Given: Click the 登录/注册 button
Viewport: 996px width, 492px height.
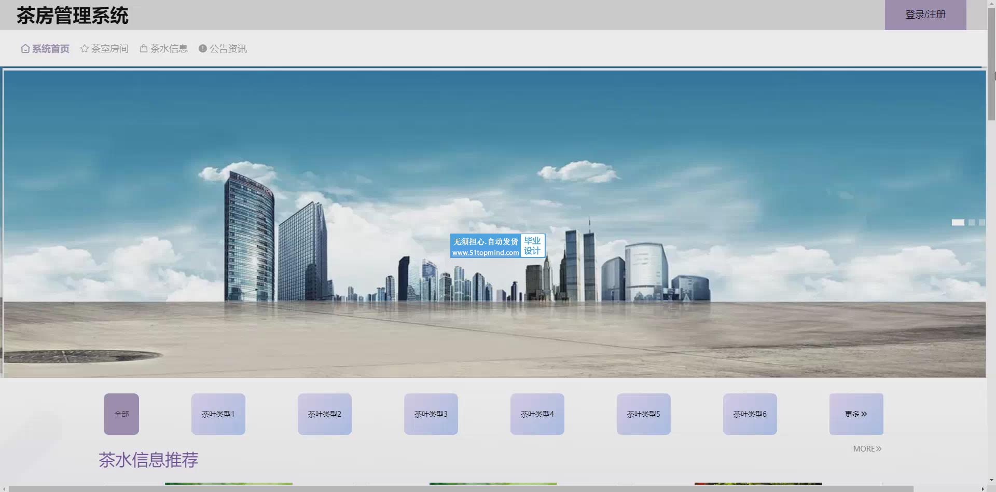Looking at the screenshot, I should 925,15.
